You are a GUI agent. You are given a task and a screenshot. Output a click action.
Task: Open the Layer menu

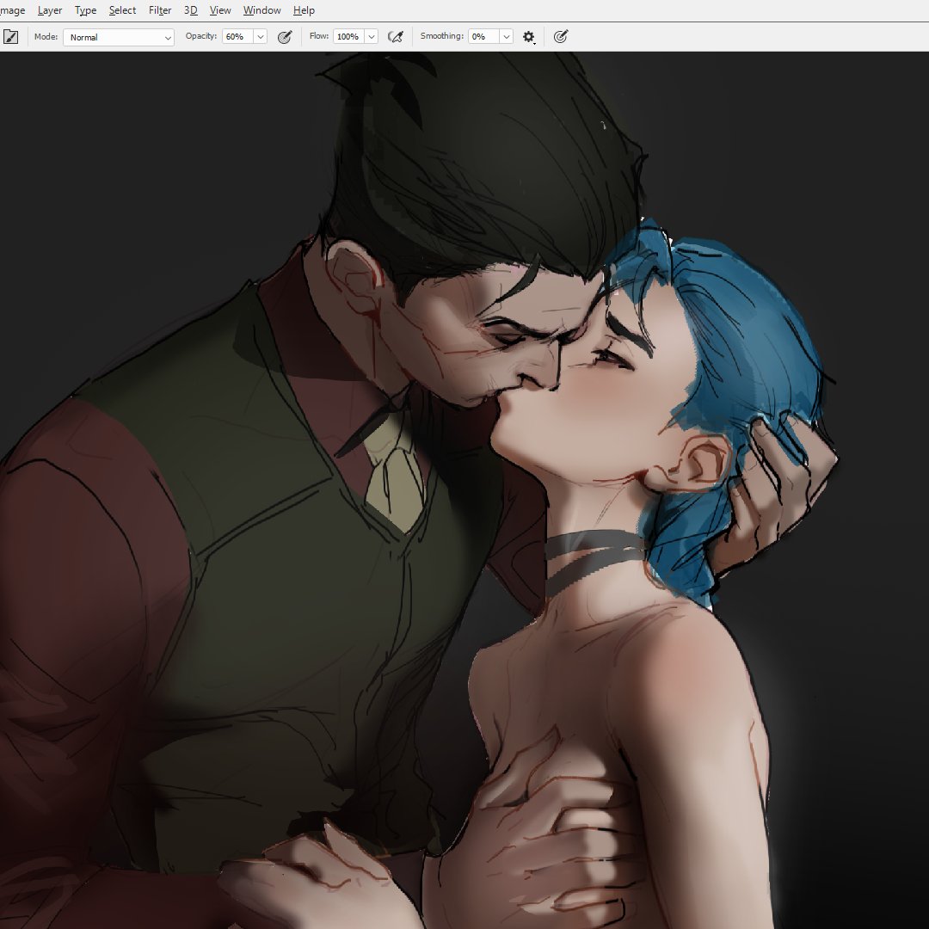point(49,10)
